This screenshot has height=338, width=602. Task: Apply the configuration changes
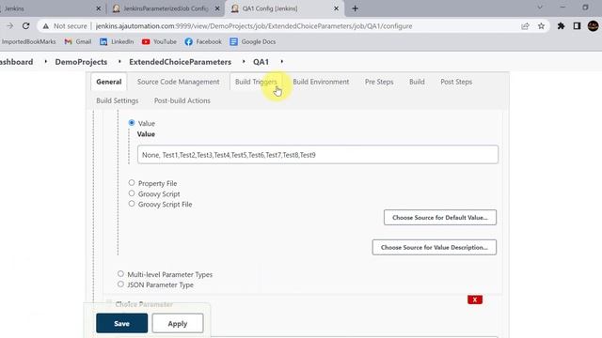[x=178, y=323]
